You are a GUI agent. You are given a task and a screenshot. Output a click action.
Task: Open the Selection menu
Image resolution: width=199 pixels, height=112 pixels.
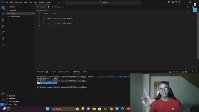pyautogui.click(x=18, y=2)
